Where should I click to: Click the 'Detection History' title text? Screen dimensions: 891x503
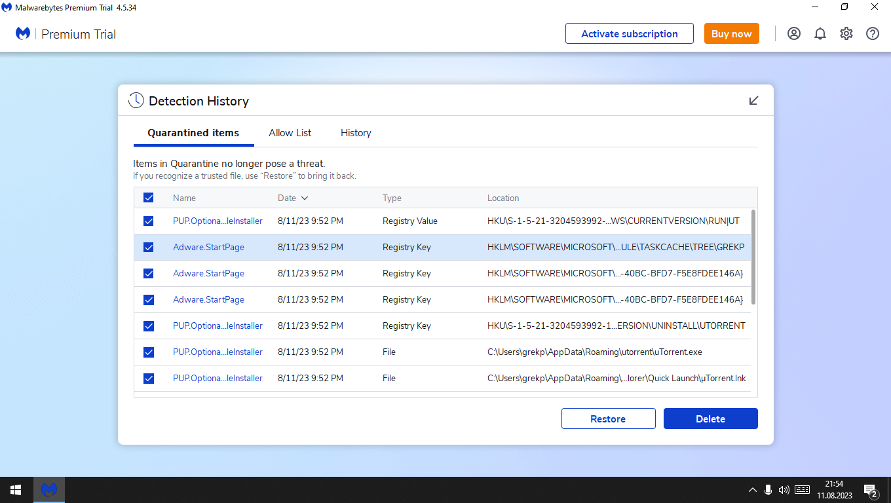pos(199,101)
